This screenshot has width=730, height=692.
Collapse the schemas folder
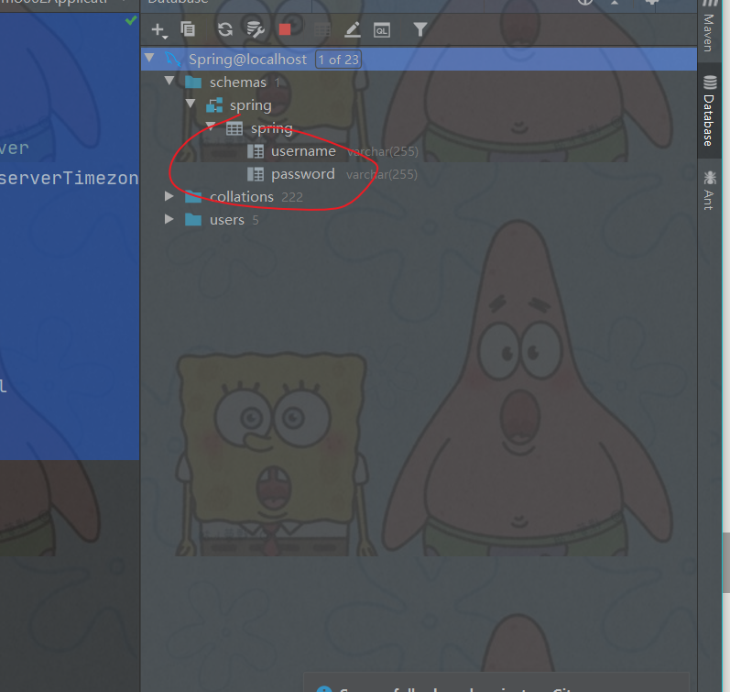click(x=169, y=81)
